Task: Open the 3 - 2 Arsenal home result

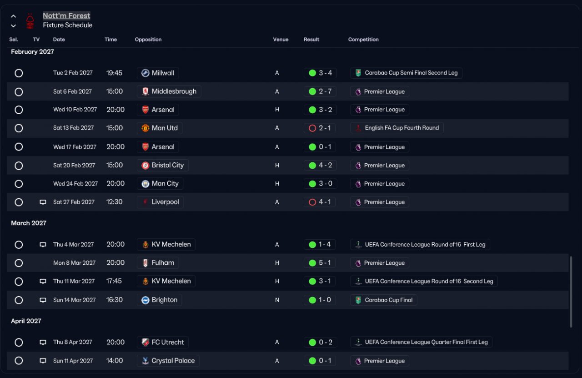Action: pos(320,110)
